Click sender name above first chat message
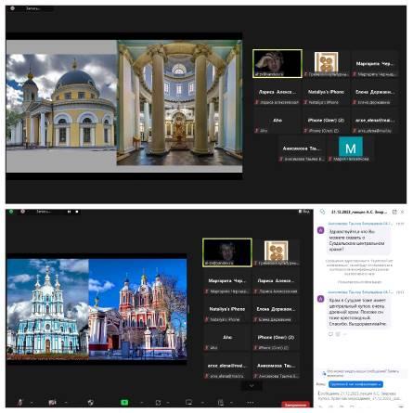Image resolution: width=413 pixels, height=413 pixels. click(360, 223)
